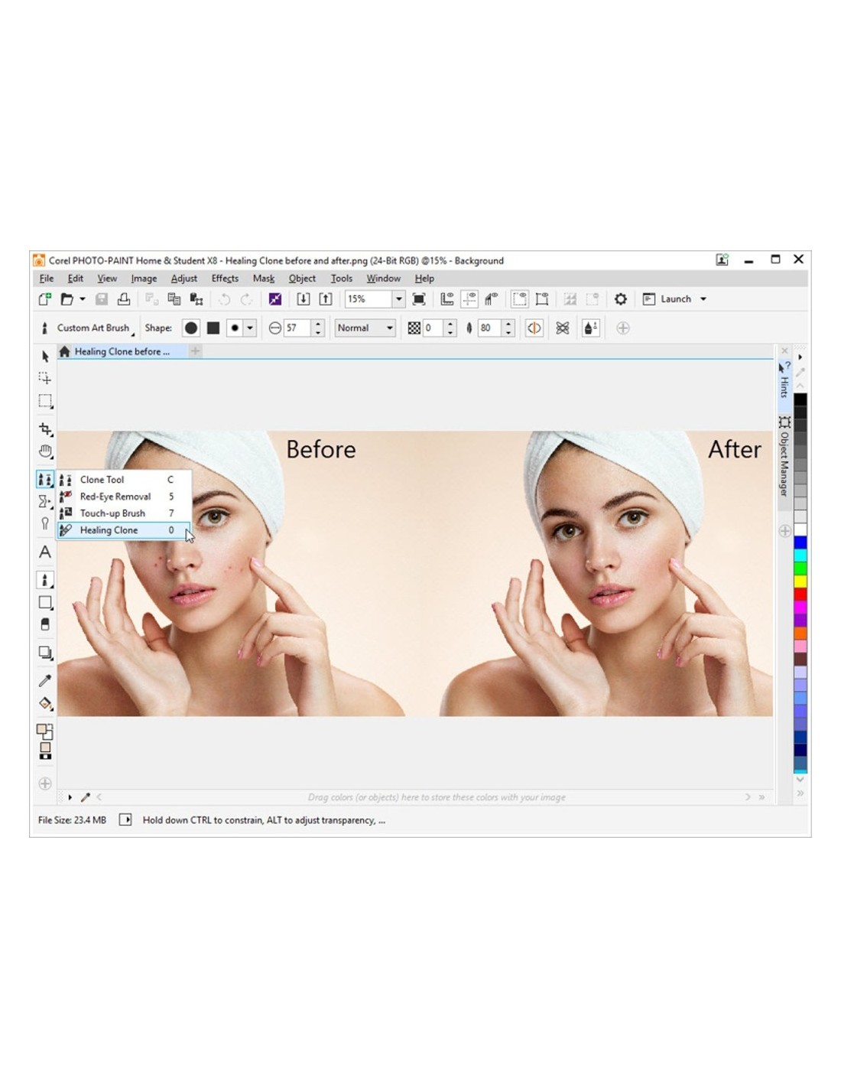
Task: Select the Pan hand tool
Action: (x=45, y=451)
